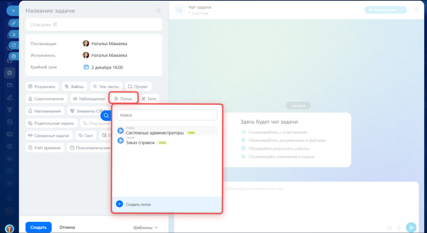
Task: Click the поиск search field in flow popup
Action: (166, 115)
